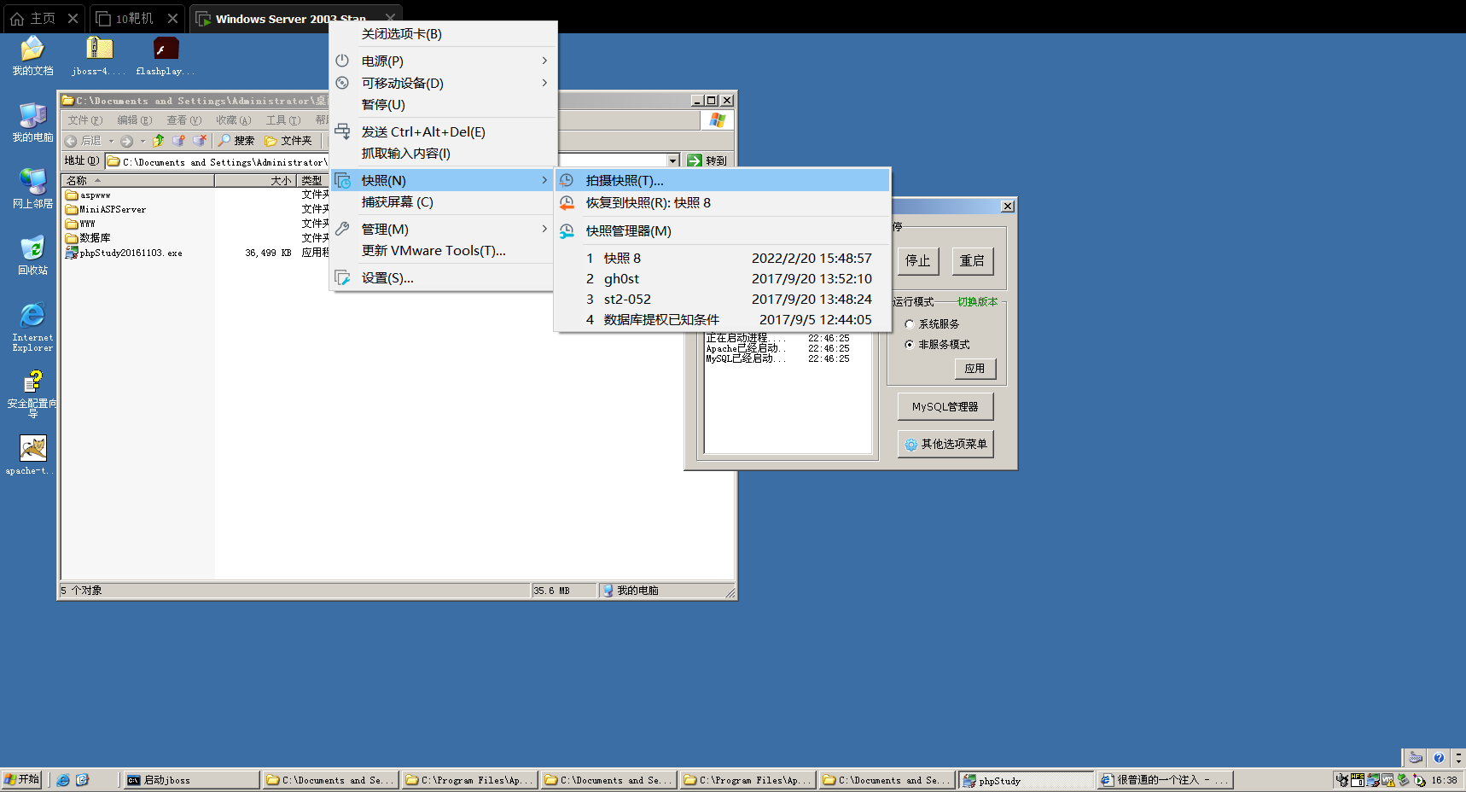Open the Forward button history dropdown arrow
The image size is (1466, 792).
[143, 141]
